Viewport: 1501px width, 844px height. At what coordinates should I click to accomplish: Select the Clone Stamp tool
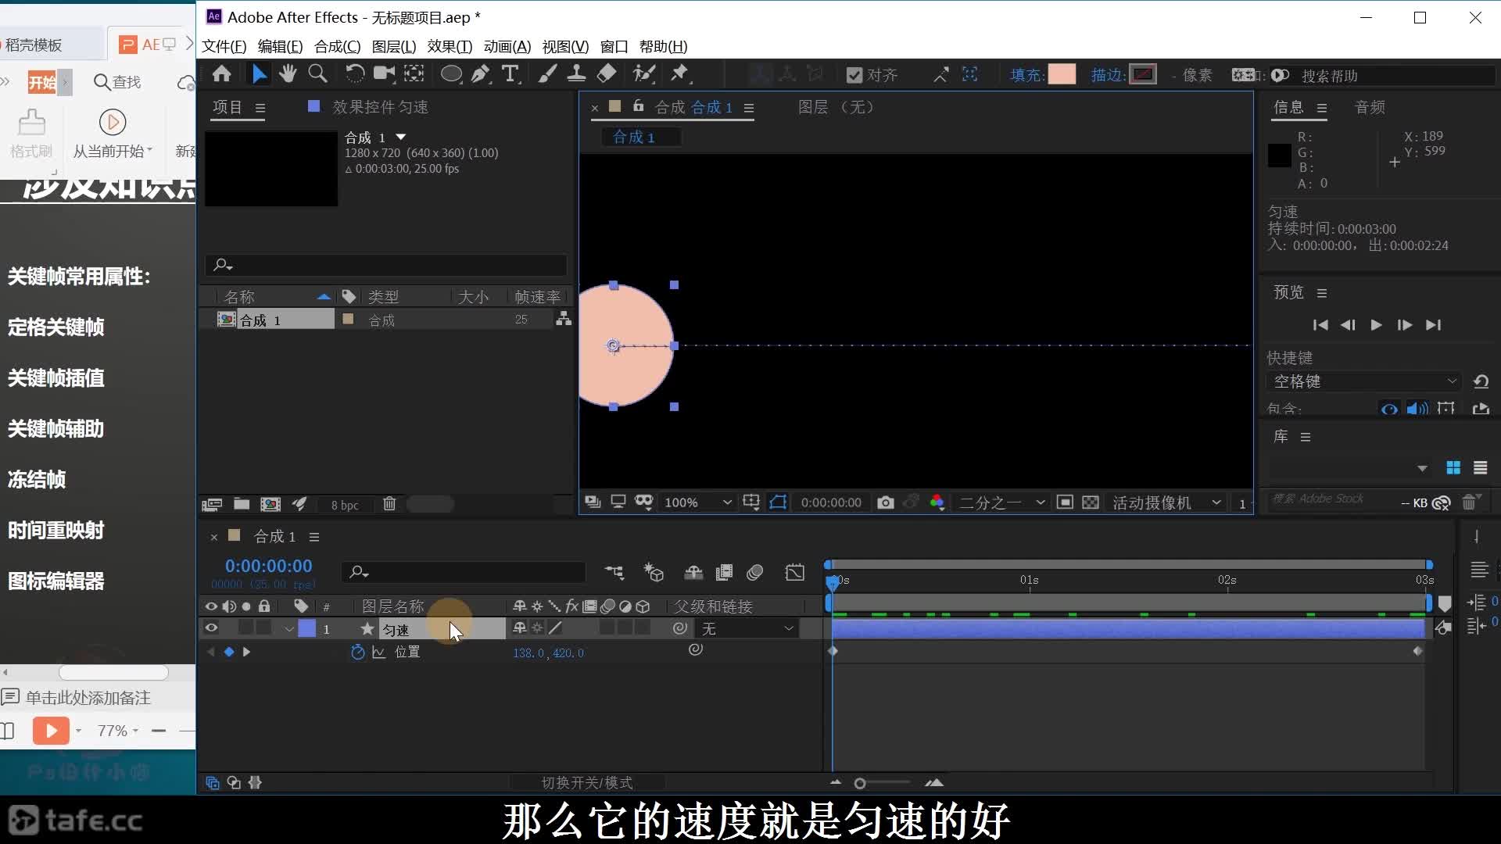point(576,74)
